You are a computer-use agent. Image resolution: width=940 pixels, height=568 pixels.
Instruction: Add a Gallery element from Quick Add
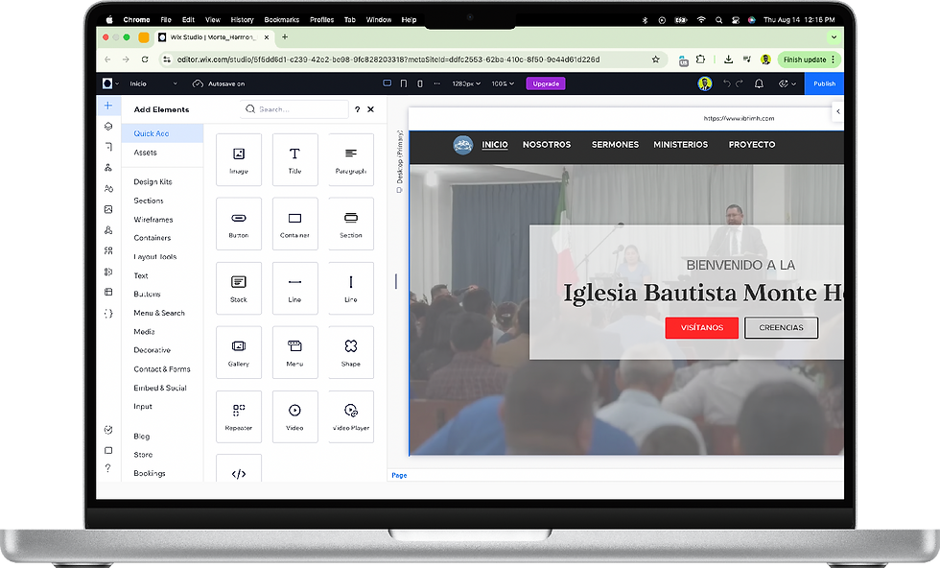click(x=239, y=352)
